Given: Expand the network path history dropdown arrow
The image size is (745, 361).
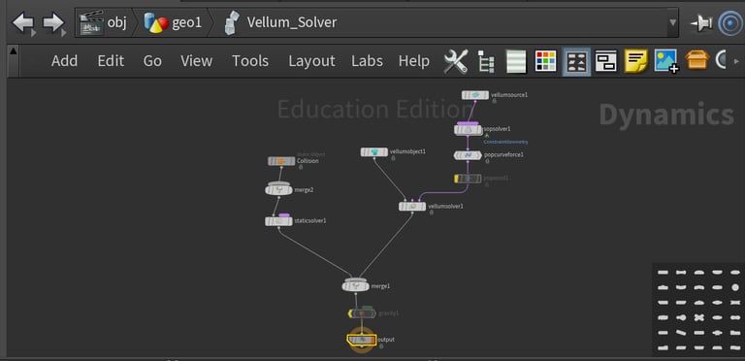Looking at the screenshot, I should [672, 22].
